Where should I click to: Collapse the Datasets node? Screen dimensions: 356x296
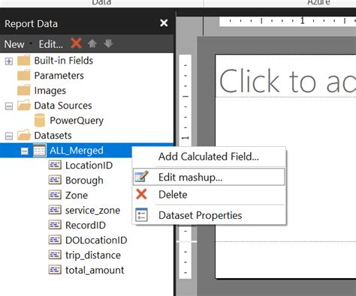(9, 136)
